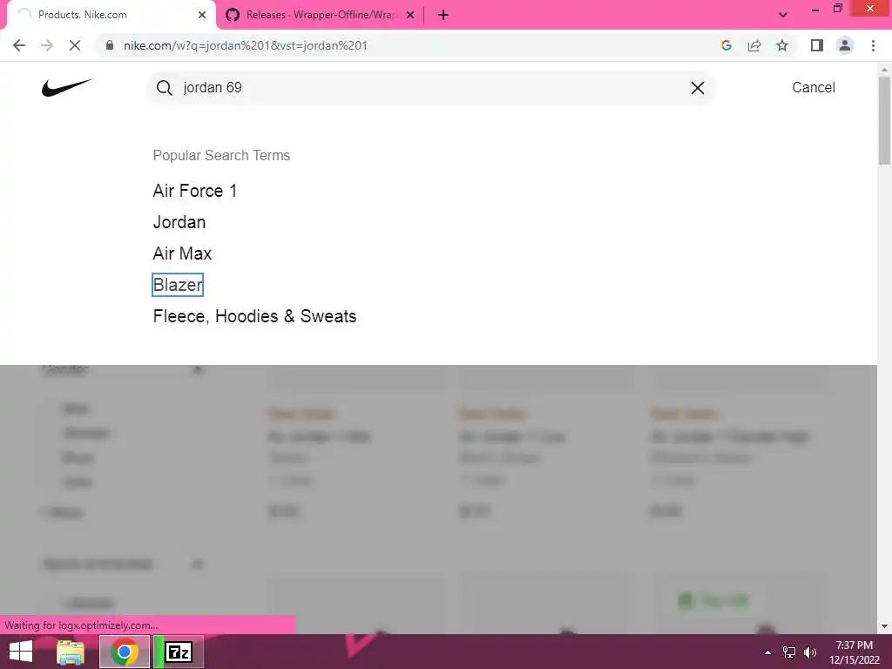
Task: Select Fleece, Hoodies & Sweats search term
Action: coord(254,315)
